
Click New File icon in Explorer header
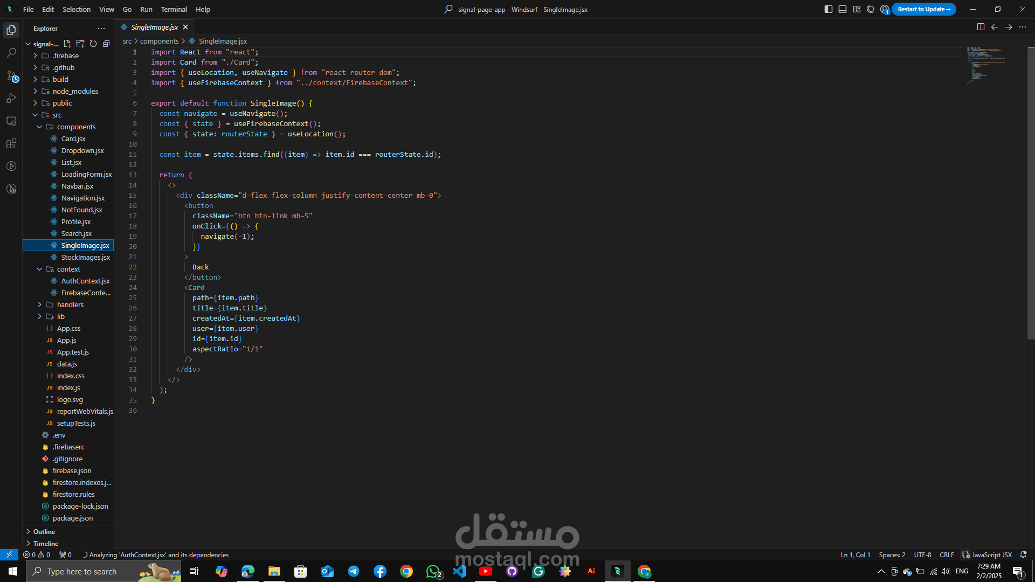(67, 44)
